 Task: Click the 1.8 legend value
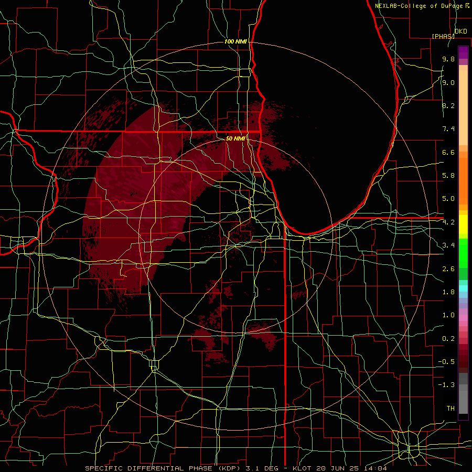[448, 292]
